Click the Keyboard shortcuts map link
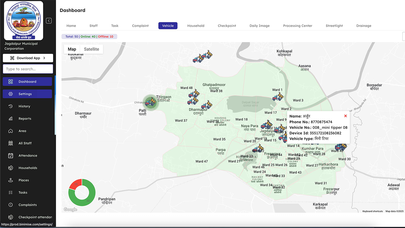This screenshot has width=405, height=228. pos(372,211)
